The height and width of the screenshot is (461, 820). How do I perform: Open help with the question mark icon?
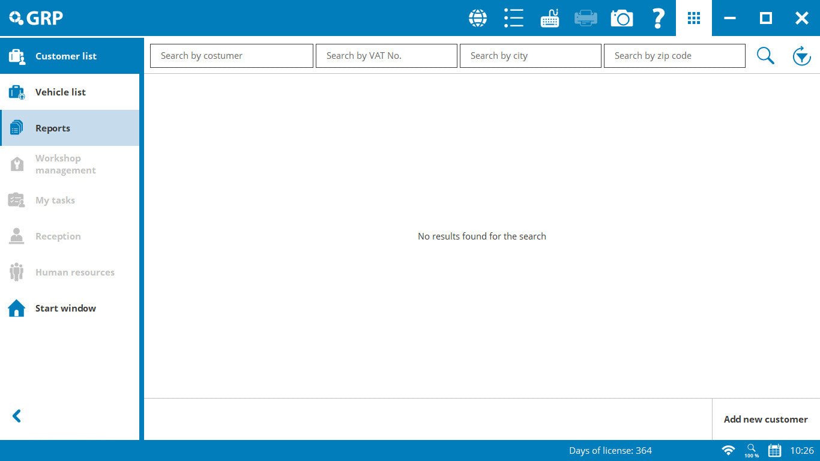click(658, 18)
